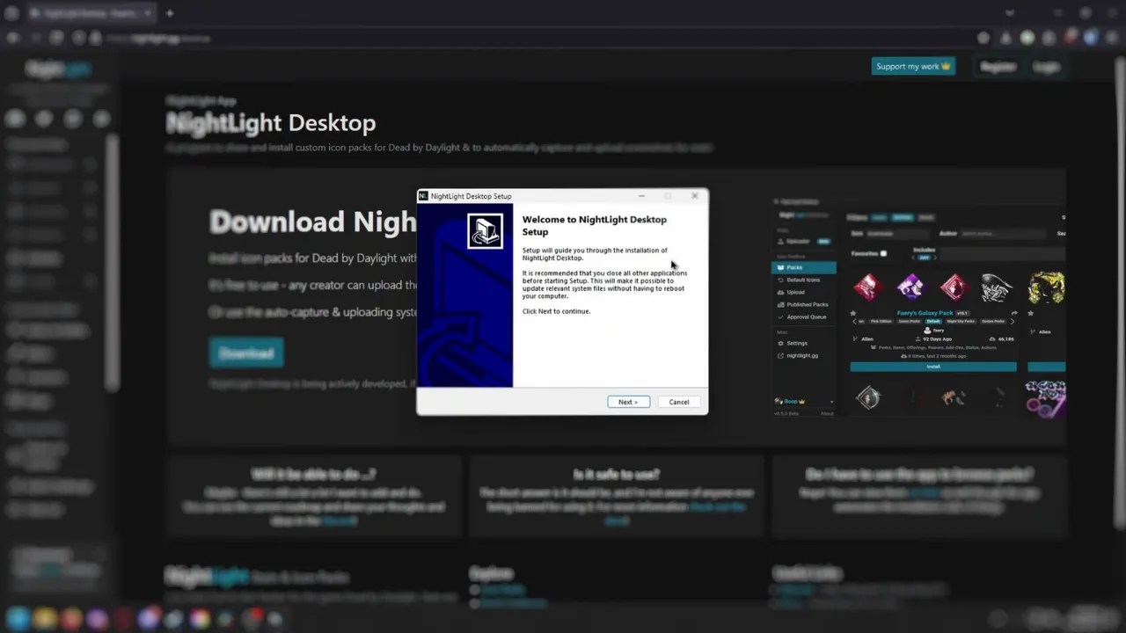Click left chevron of pack variant tags
This screenshot has height=633, width=1126.
(x=853, y=322)
